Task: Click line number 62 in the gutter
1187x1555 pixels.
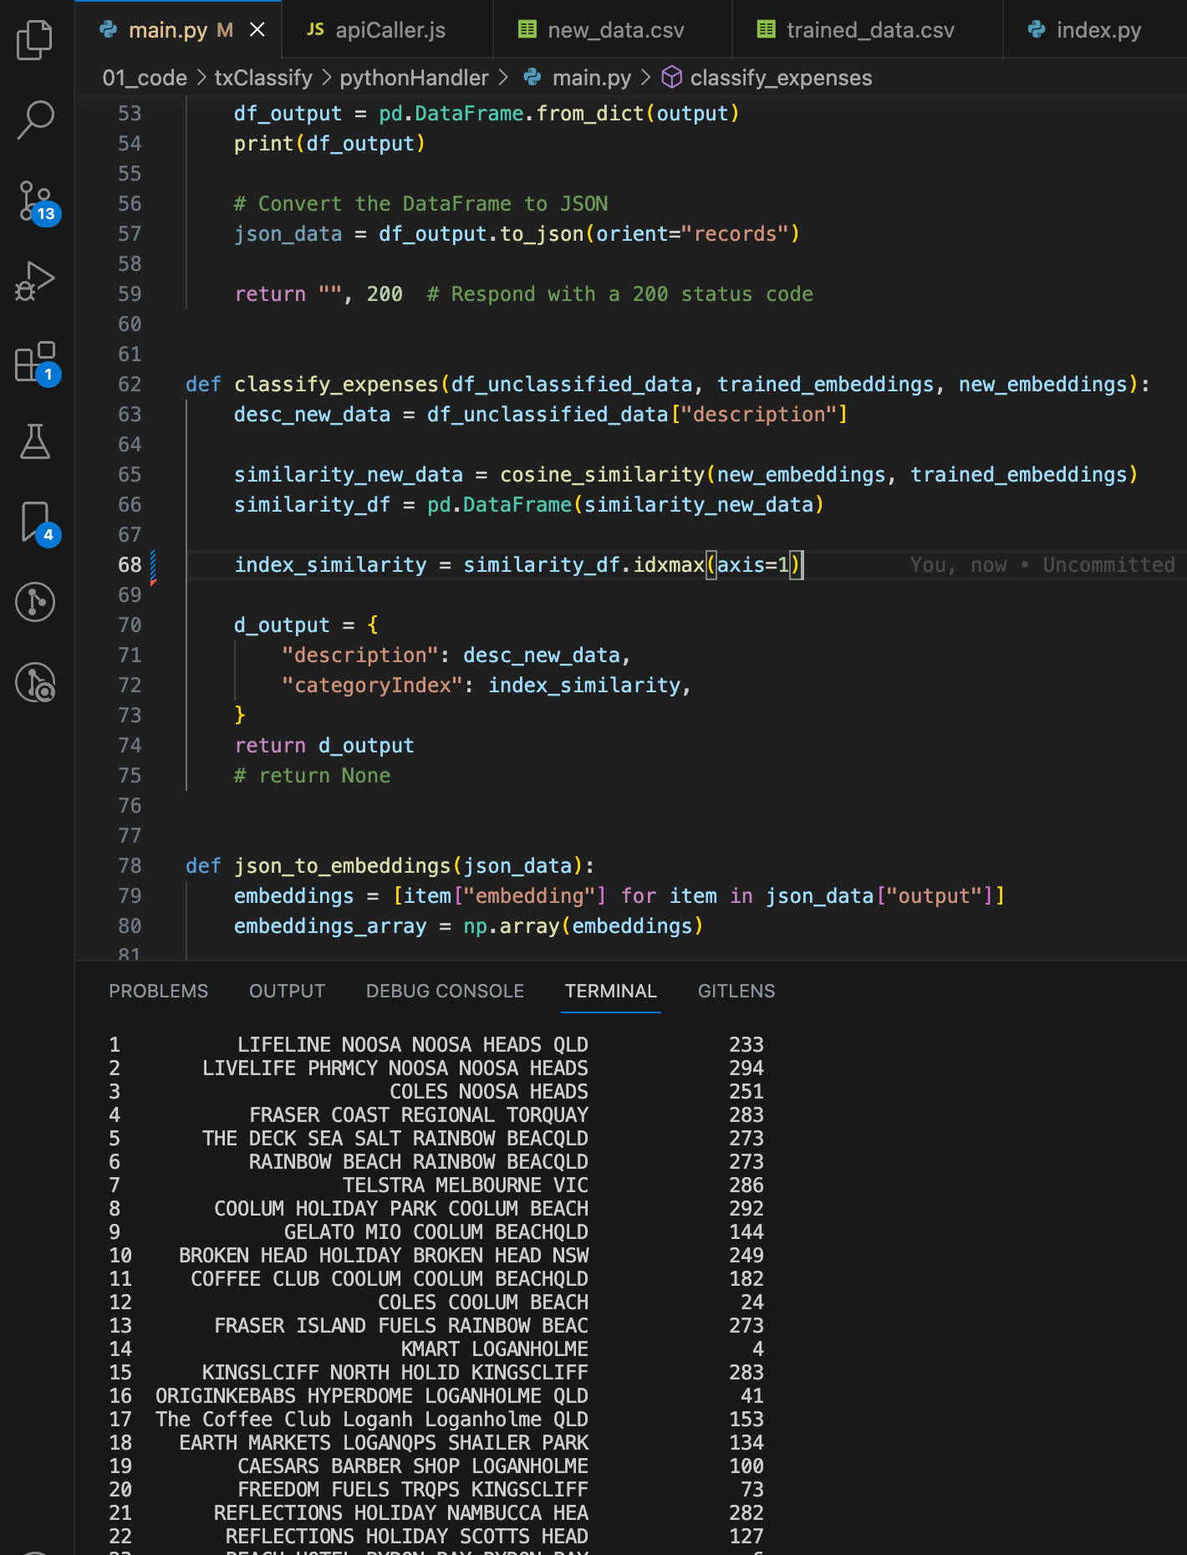Action: point(130,384)
